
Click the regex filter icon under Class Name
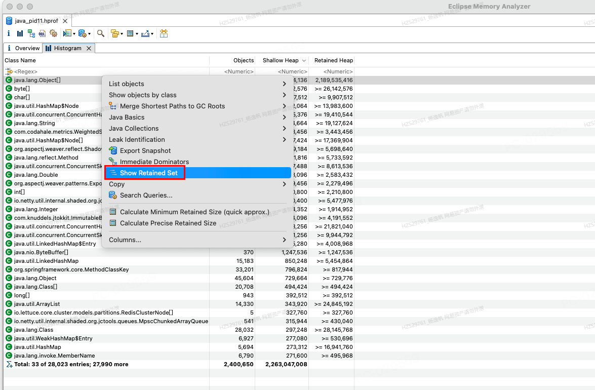coord(9,71)
